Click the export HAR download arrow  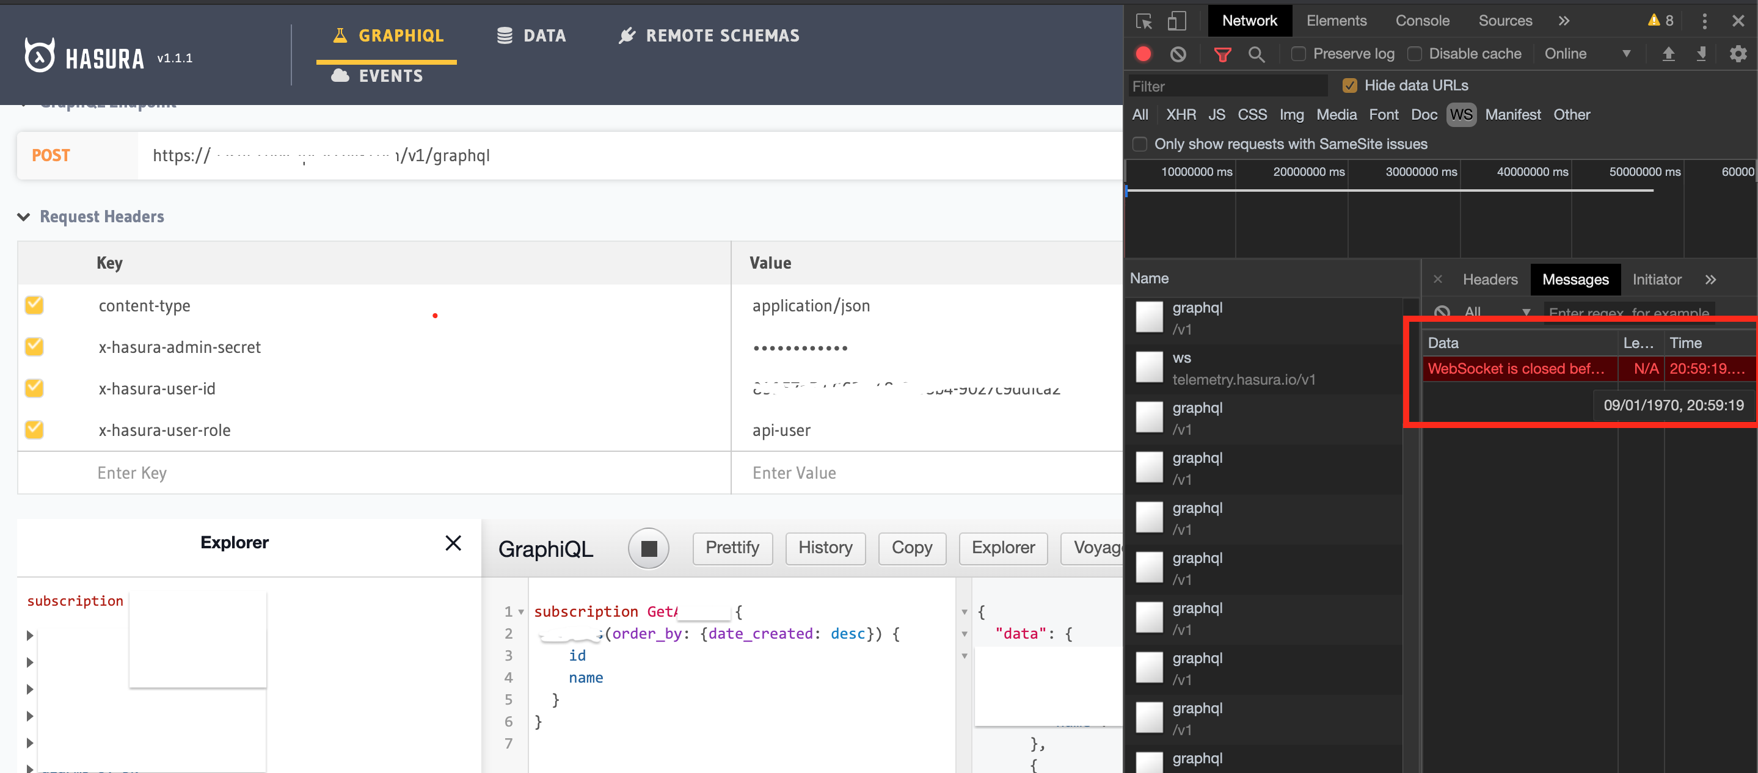(x=1701, y=54)
